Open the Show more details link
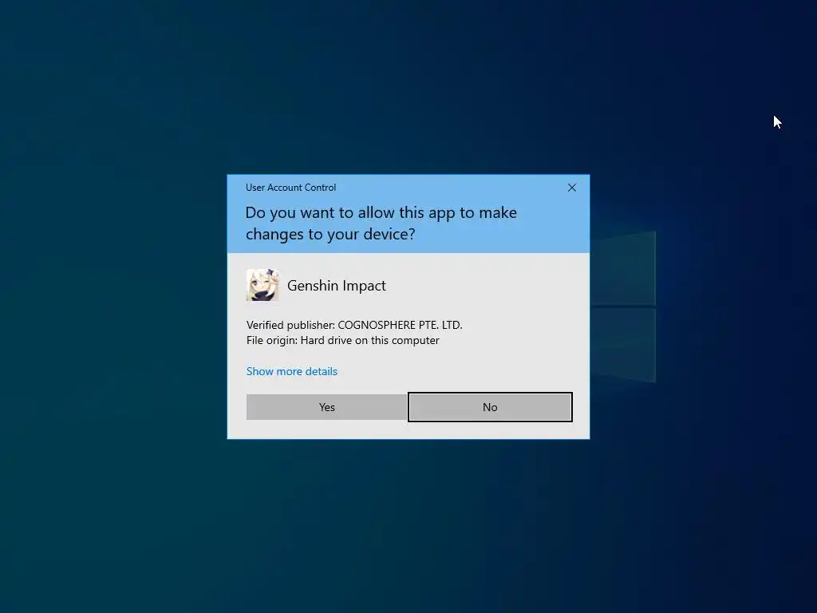Image resolution: width=817 pixels, height=613 pixels. [292, 371]
